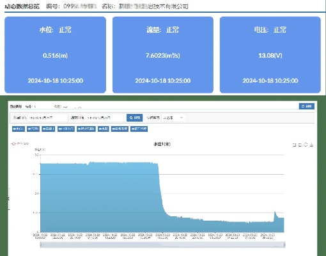
Task: Click the blue button at the top right of the chart panel
Action: pyautogui.click(x=307, y=106)
